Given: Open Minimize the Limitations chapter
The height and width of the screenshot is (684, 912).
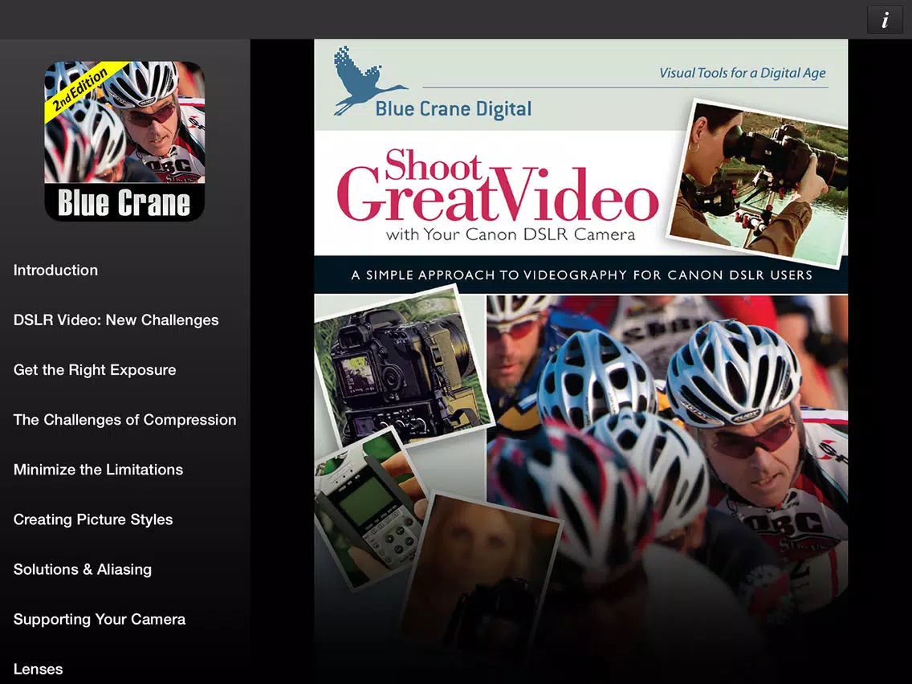Looking at the screenshot, I should [98, 470].
